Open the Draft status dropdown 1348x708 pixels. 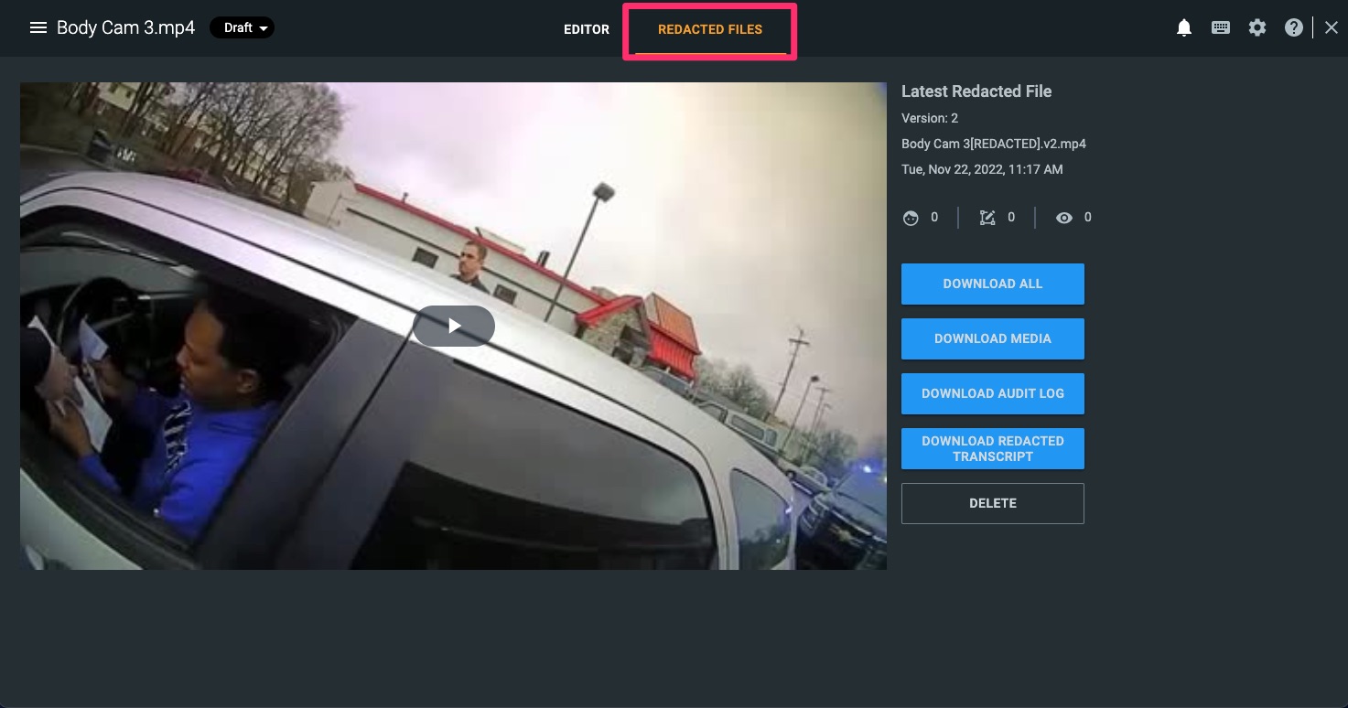coord(242,27)
